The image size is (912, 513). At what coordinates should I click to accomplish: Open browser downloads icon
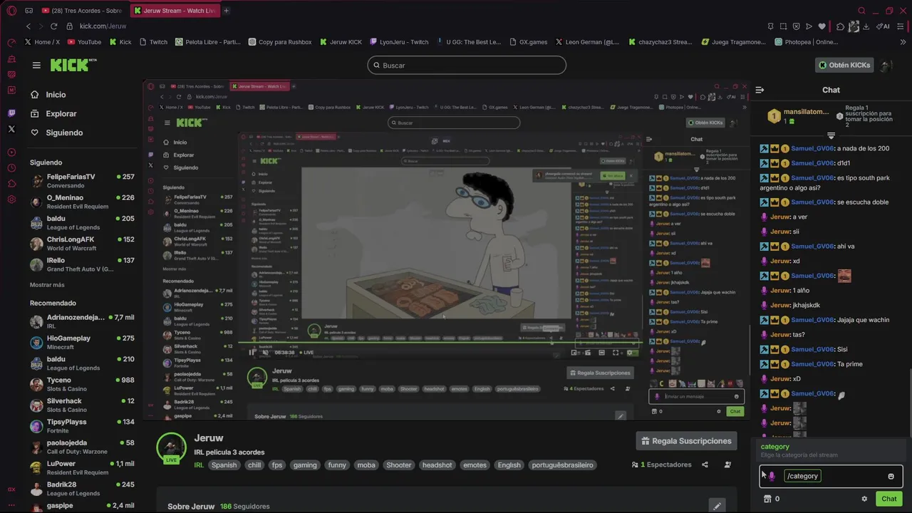point(866,26)
